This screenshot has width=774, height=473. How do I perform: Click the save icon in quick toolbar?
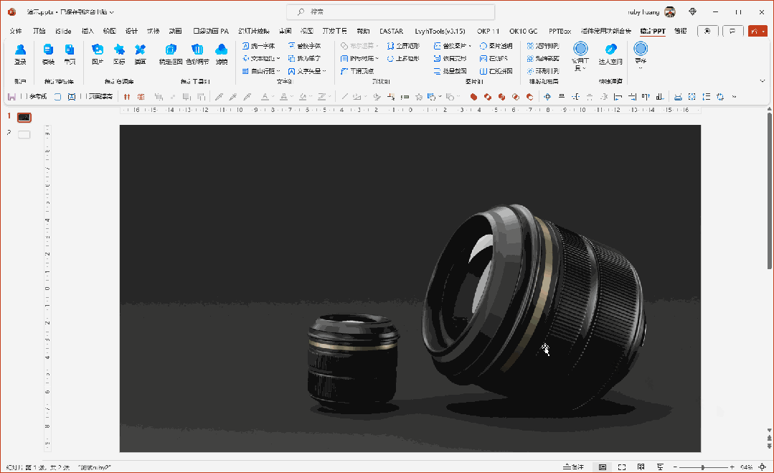click(x=11, y=96)
